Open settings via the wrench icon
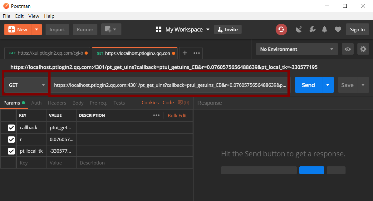The image size is (373, 201). (312, 30)
